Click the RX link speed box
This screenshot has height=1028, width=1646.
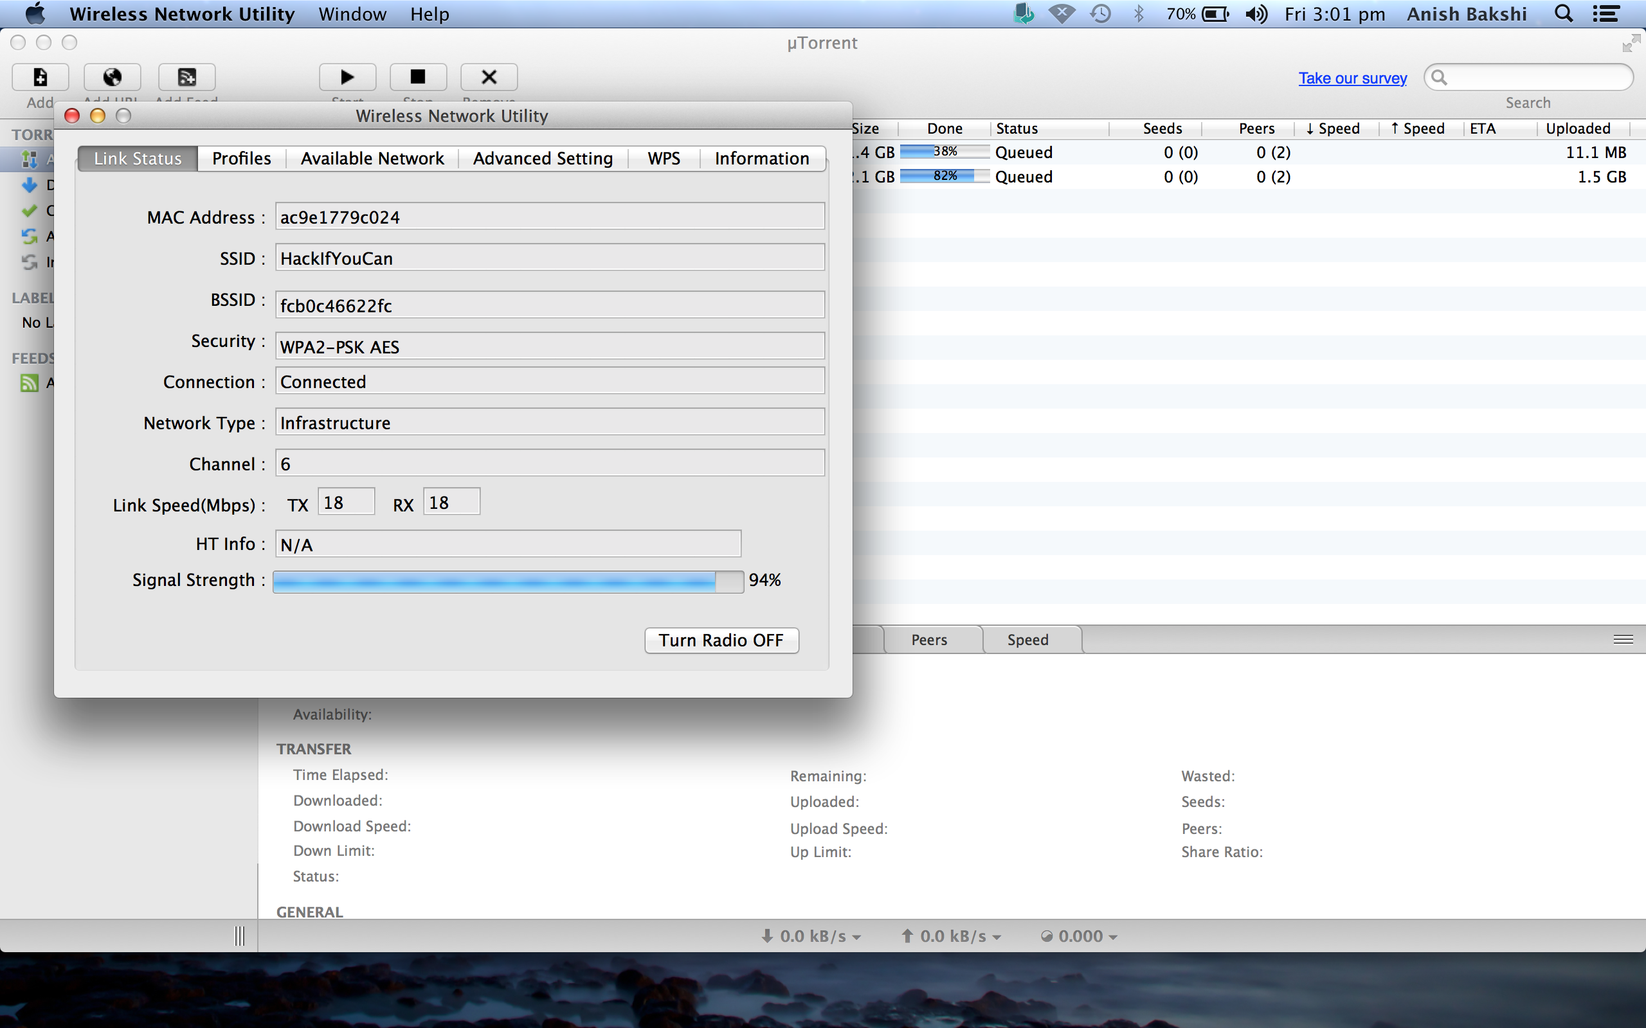pyautogui.click(x=451, y=502)
